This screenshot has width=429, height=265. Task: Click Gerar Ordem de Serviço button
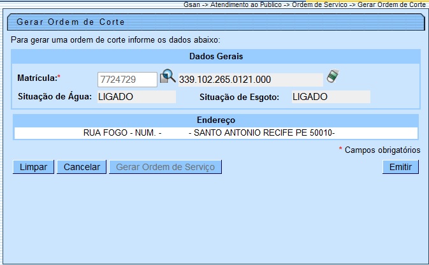click(x=166, y=167)
